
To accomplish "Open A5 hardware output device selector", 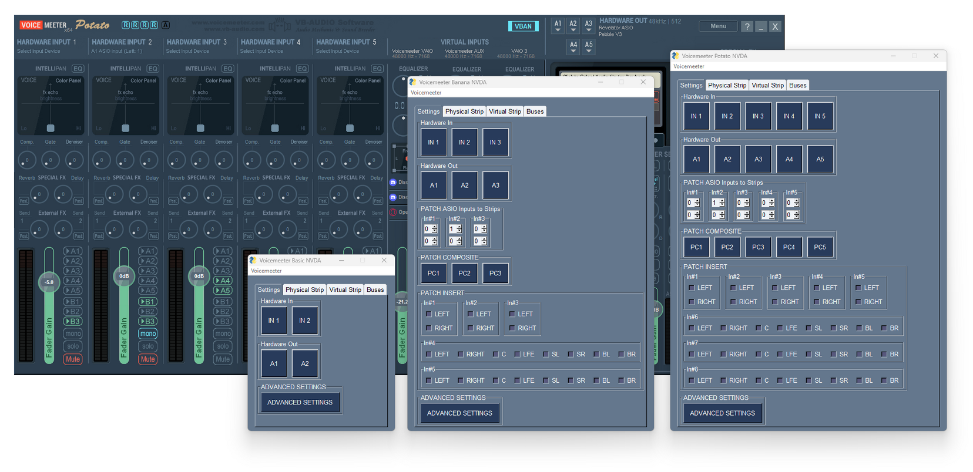I will point(588,47).
